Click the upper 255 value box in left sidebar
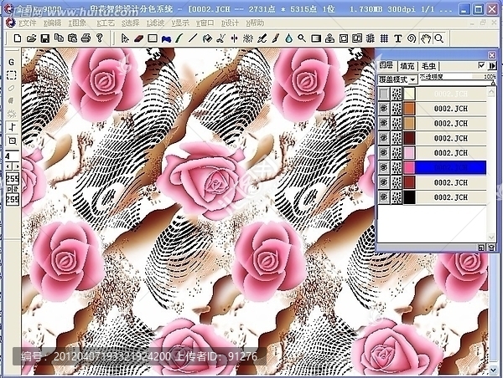Screen dimensions: 503x378 pos(13,179)
